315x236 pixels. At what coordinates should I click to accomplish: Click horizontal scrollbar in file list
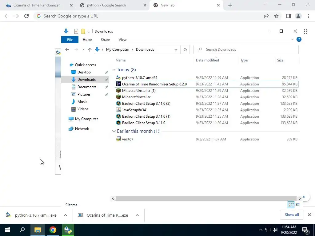pyautogui.click(x=206, y=199)
